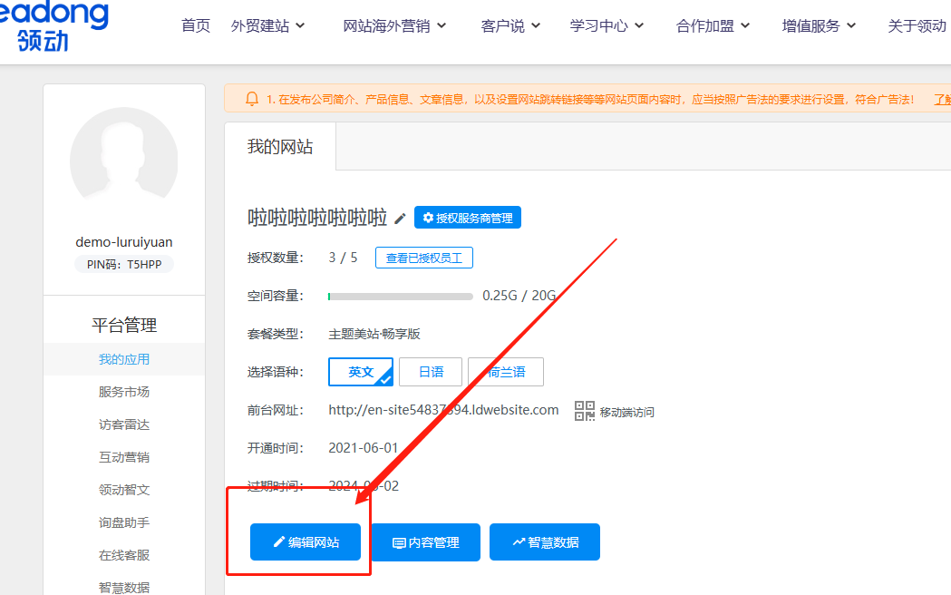Switch to the 荷兰语 language option

(x=505, y=371)
